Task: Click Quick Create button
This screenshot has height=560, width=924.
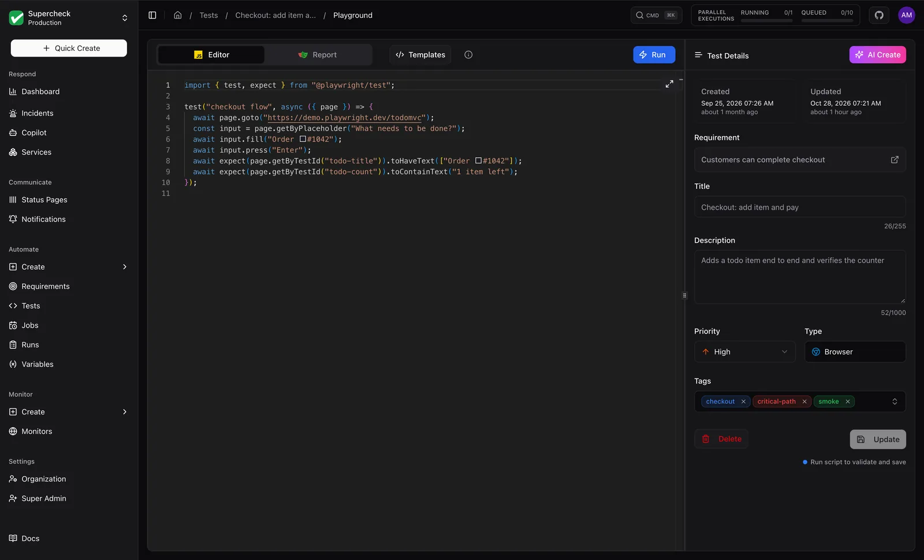Action: (x=69, y=49)
